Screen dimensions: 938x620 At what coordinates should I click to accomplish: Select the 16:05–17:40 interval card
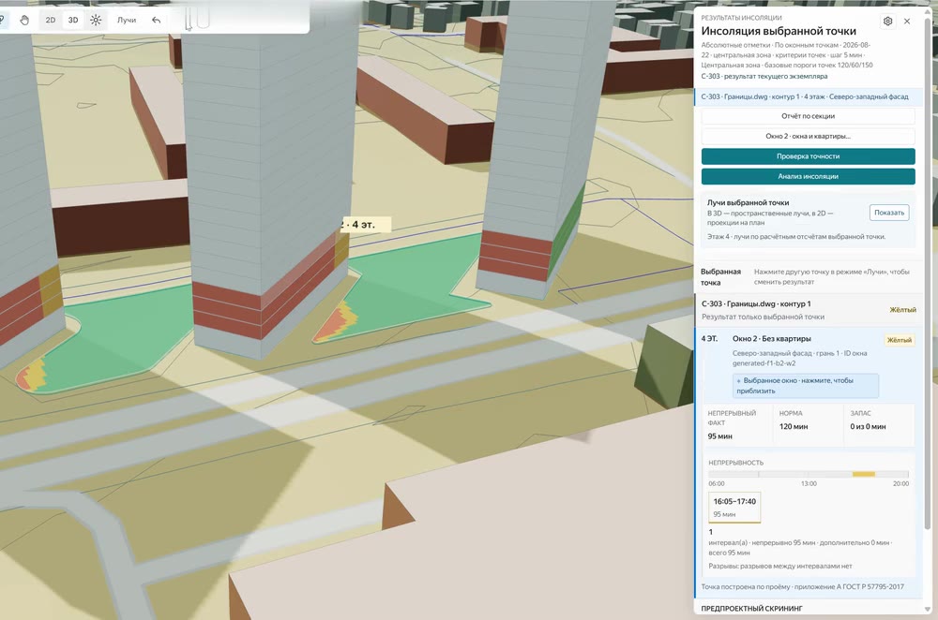pyautogui.click(x=734, y=507)
